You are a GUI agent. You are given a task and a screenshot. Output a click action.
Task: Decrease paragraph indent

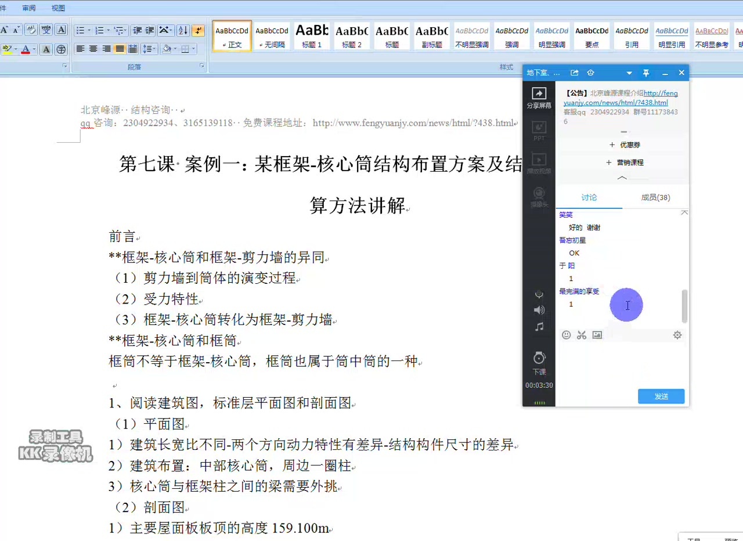coord(137,30)
